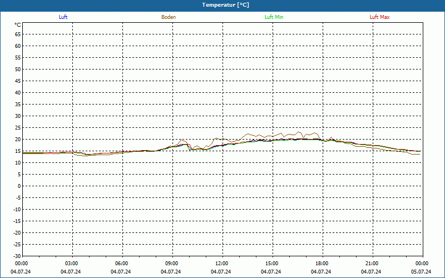445x278 pixels.
Task: Click the 04.07.24 date under 12:00
Action: click(221, 271)
